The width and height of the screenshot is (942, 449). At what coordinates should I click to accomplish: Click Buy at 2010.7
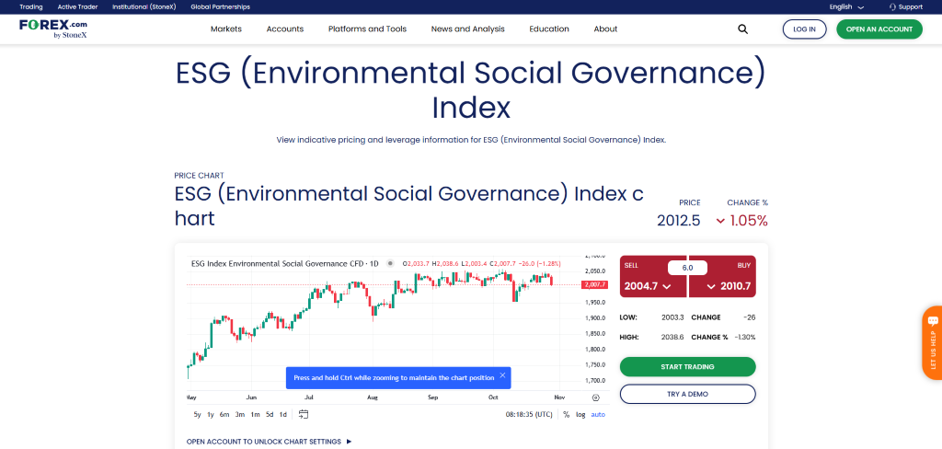click(722, 277)
